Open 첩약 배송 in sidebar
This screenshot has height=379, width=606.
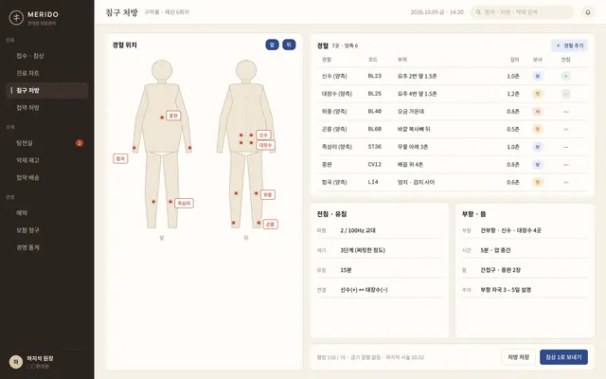tap(46, 177)
